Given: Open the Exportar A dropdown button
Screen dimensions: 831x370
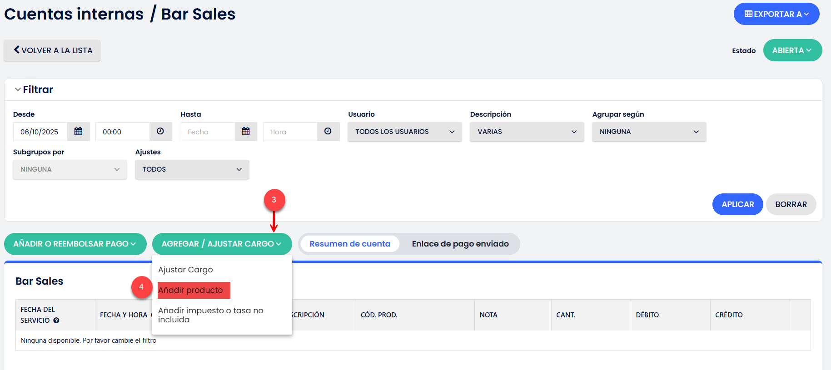Looking at the screenshot, I should [776, 14].
